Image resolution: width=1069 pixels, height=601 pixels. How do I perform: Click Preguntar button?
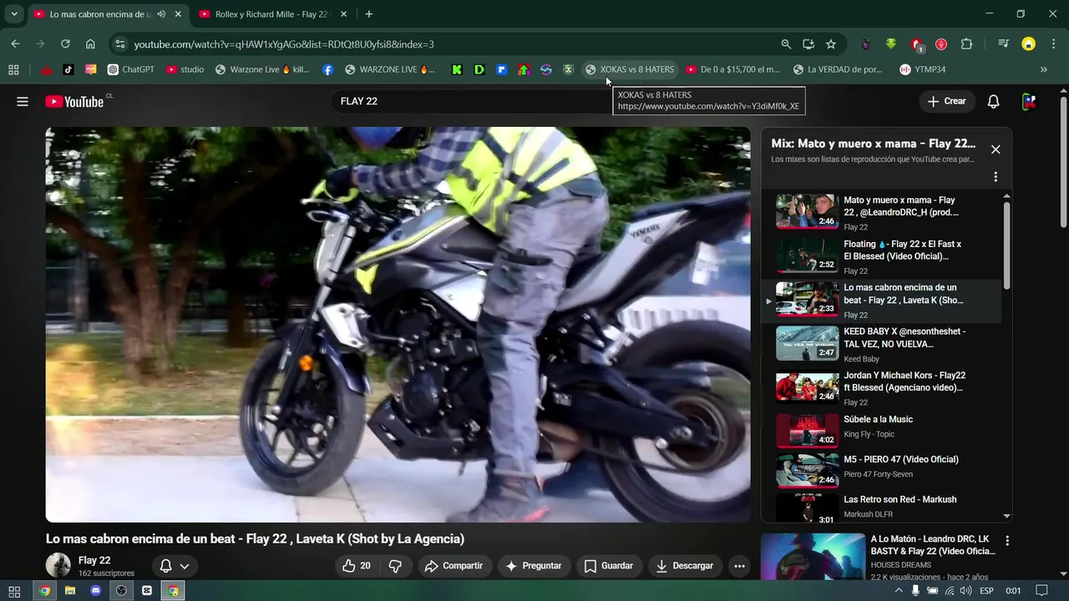click(534, 566)
